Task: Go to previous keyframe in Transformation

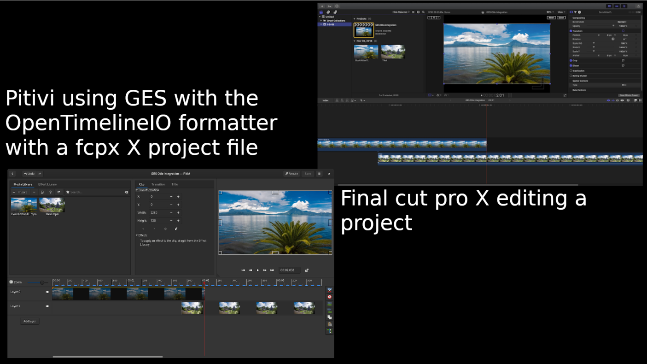Action: [143, 229]
